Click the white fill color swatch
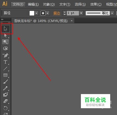The image size is (117, 115). pyautogui.click(x=32, y=13)
